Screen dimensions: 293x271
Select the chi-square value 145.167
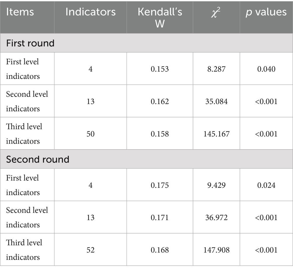216,134
